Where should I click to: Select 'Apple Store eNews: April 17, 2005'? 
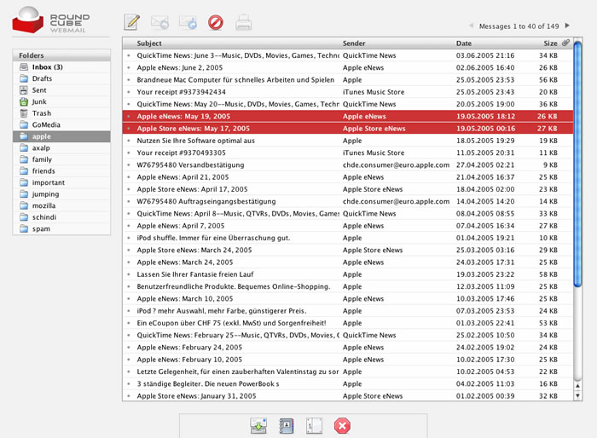pos(348,189)
